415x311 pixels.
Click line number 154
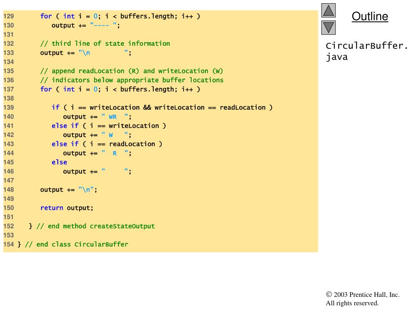point(9,245)
